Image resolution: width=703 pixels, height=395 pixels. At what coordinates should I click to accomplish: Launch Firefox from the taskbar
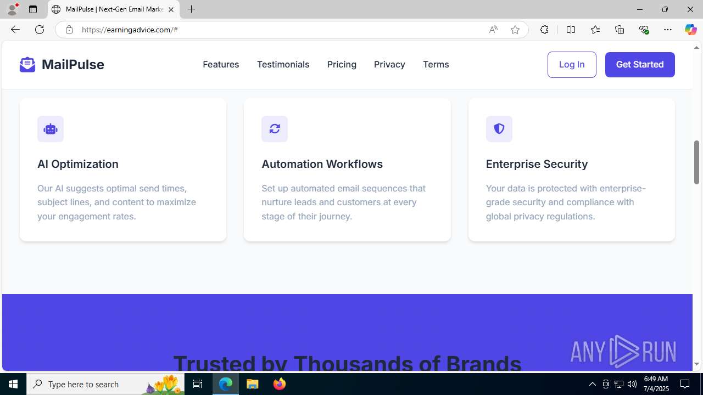[x=279, y=384]
